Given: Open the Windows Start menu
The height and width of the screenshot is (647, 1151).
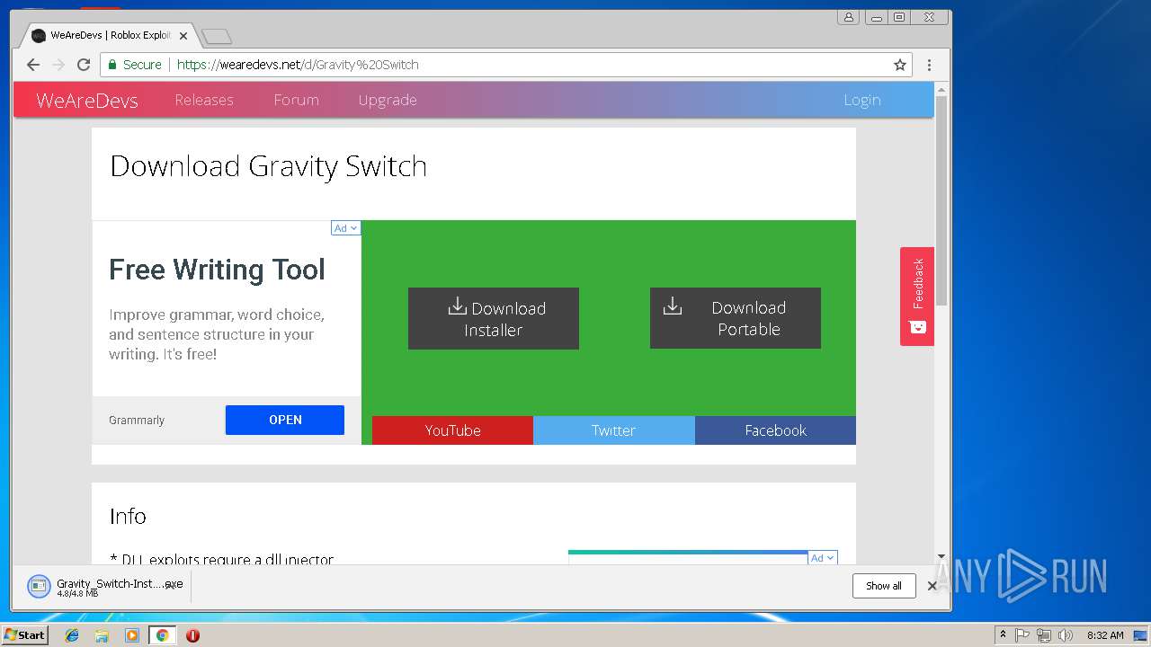Looking at the screenshot, I should (24, 635).
